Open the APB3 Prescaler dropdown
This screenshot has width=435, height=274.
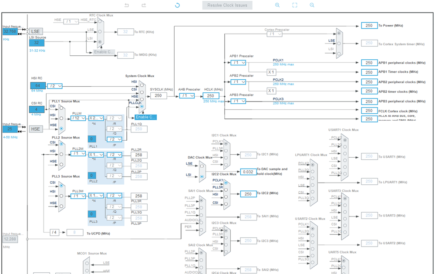tap(238, 101)
